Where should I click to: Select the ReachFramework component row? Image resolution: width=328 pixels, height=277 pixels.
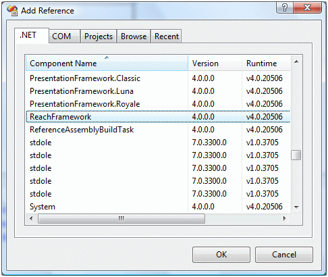click(x=158, y=117)
